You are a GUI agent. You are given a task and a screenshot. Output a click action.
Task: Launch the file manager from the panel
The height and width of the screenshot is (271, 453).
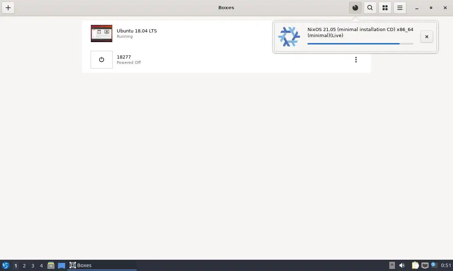[51, 265]
